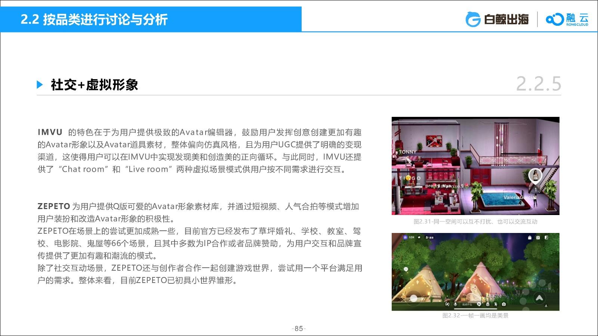
Task: Click the 1/24 player count in ZEPETO screenshot
Action: click(411, 237)
